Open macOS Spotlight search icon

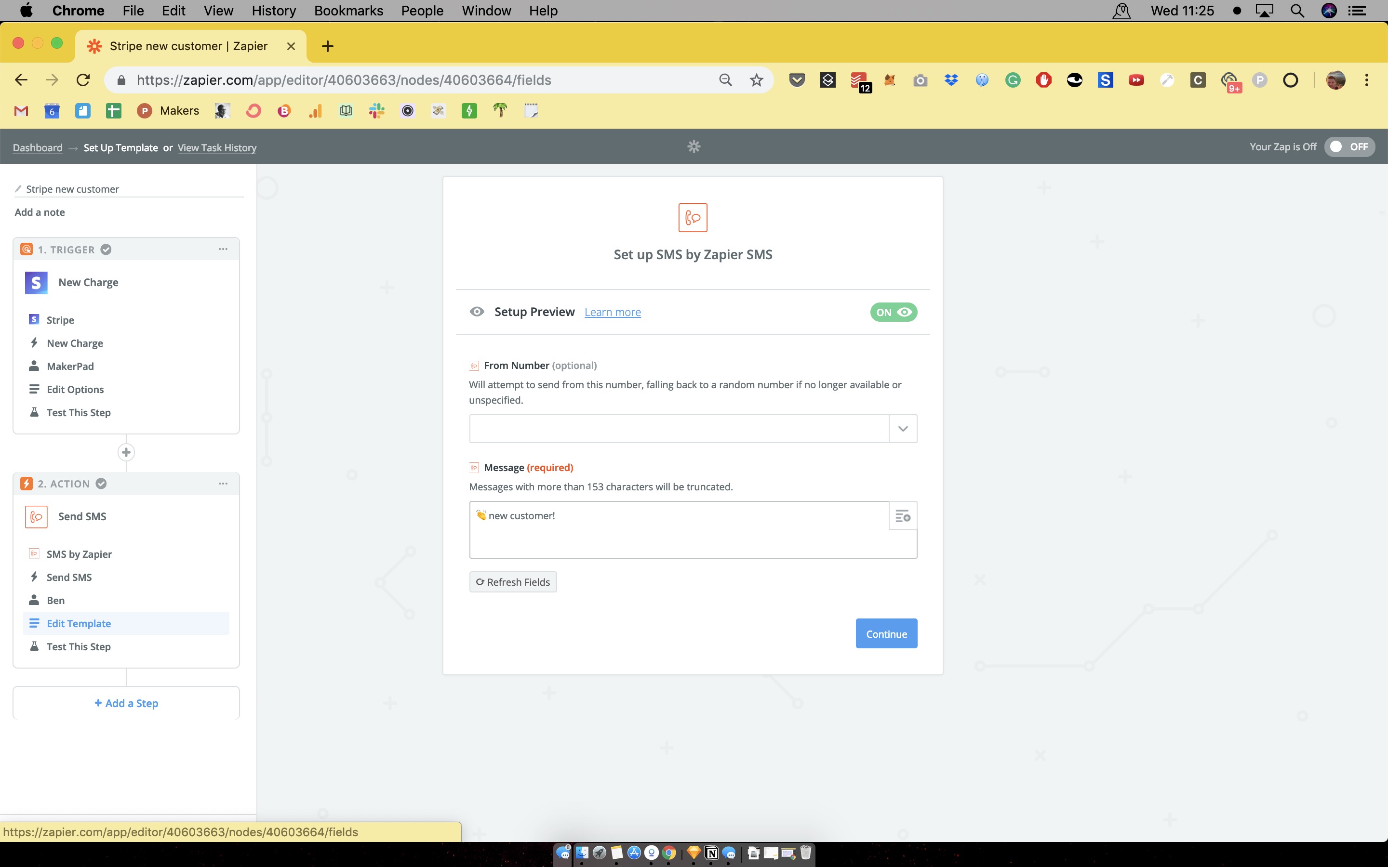click(x=1297, y=10)
